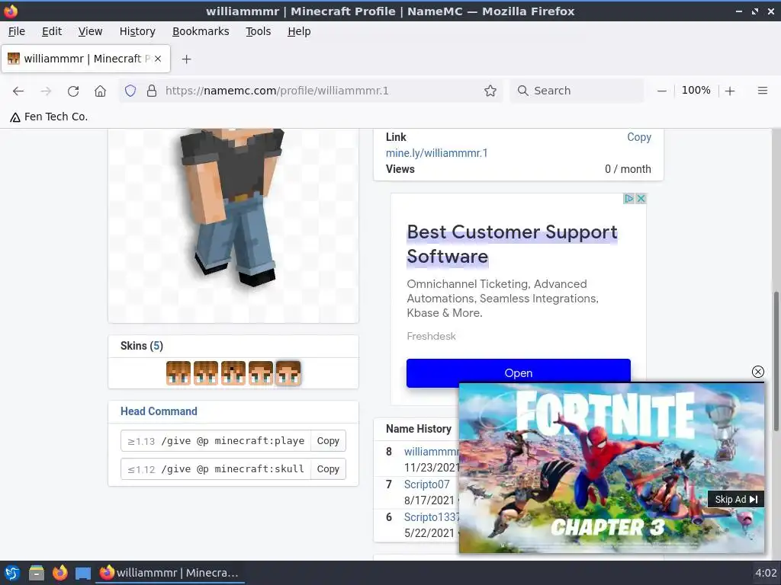View site security lock info
781x585 pixels.
[x=152, y=91]
